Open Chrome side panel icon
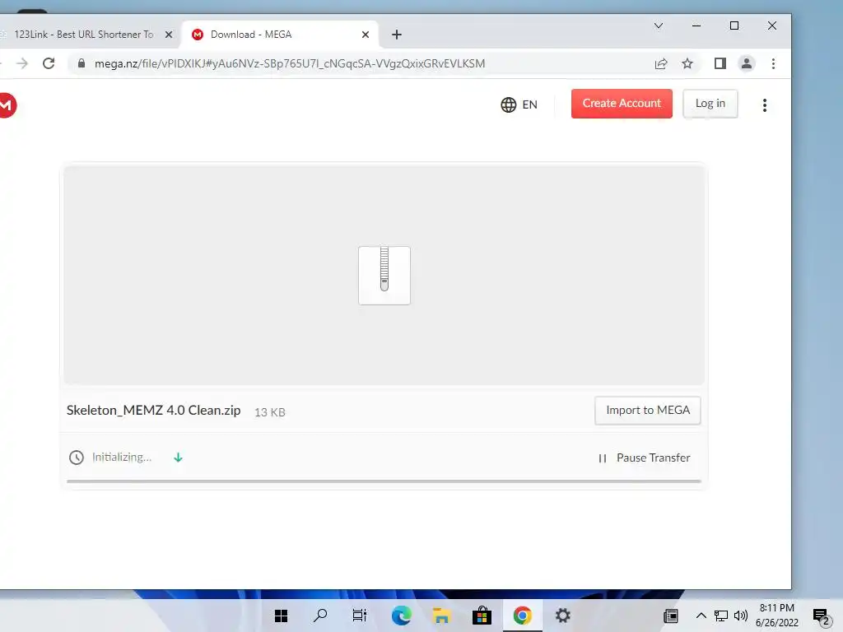843x632 pixels. click(x=720, y=63)
